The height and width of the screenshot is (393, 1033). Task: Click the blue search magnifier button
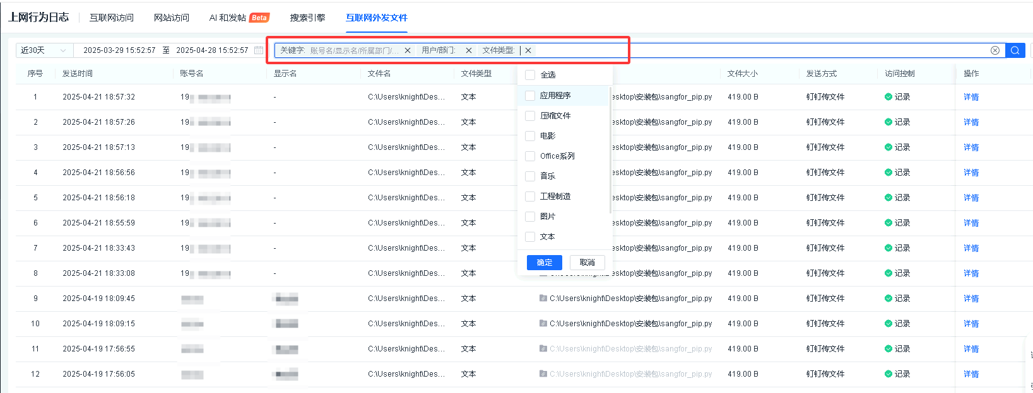[x=1015, y=50]
